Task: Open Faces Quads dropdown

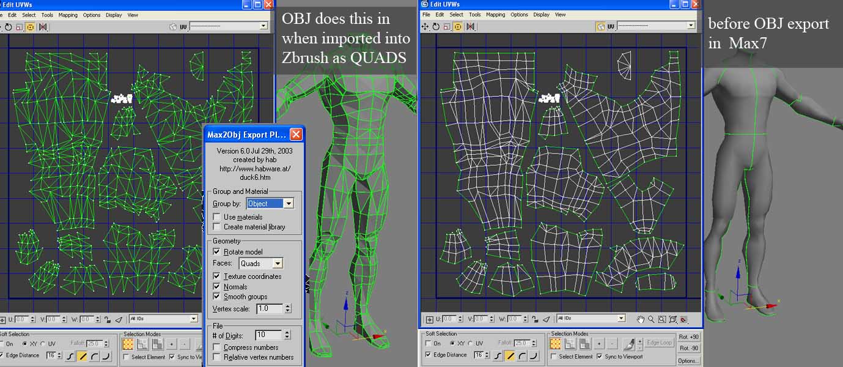Action: point(260,264)
